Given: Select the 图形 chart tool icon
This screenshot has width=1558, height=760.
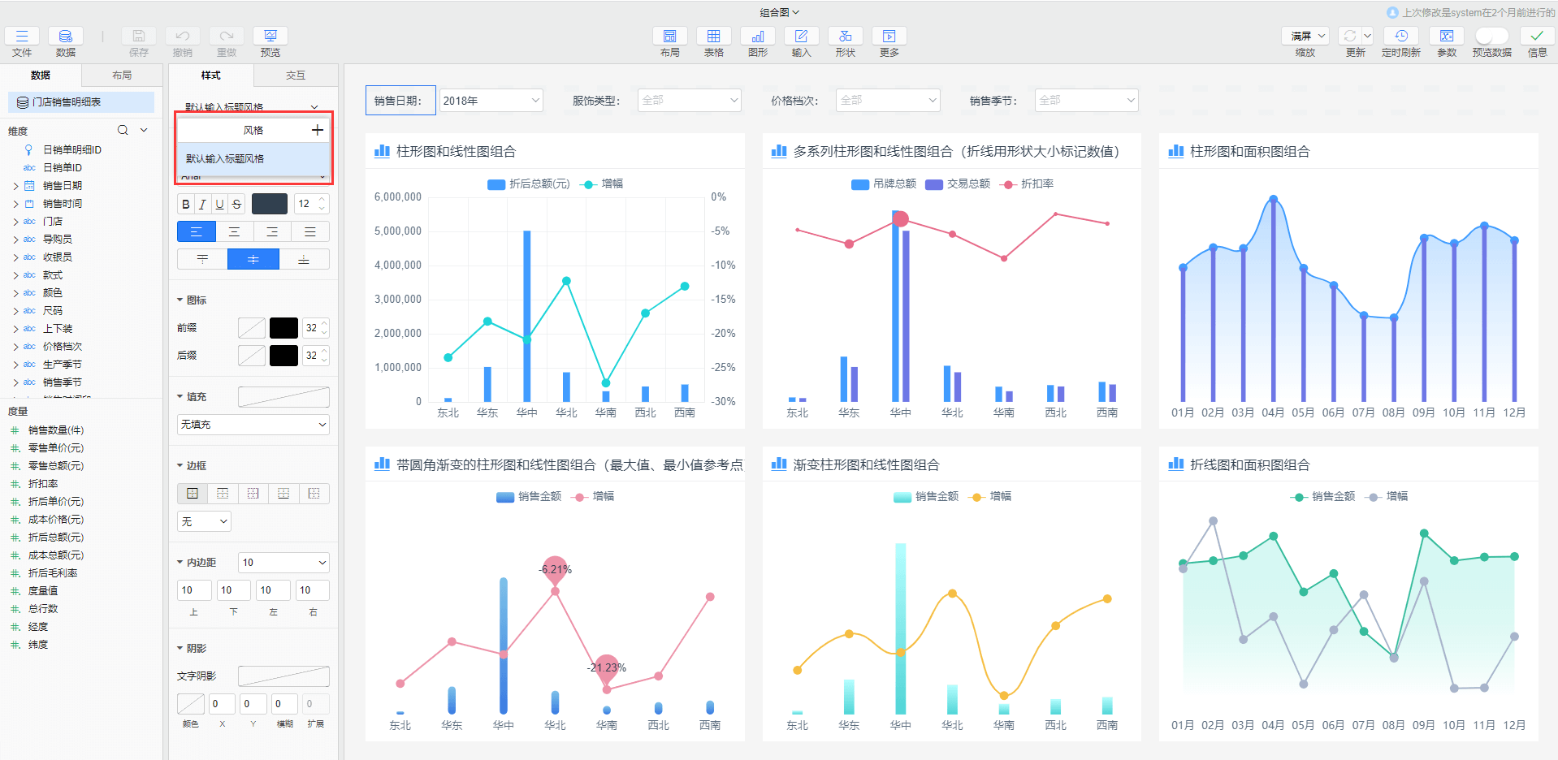Looking at the screenshot, I should click(x=757, y=37).
